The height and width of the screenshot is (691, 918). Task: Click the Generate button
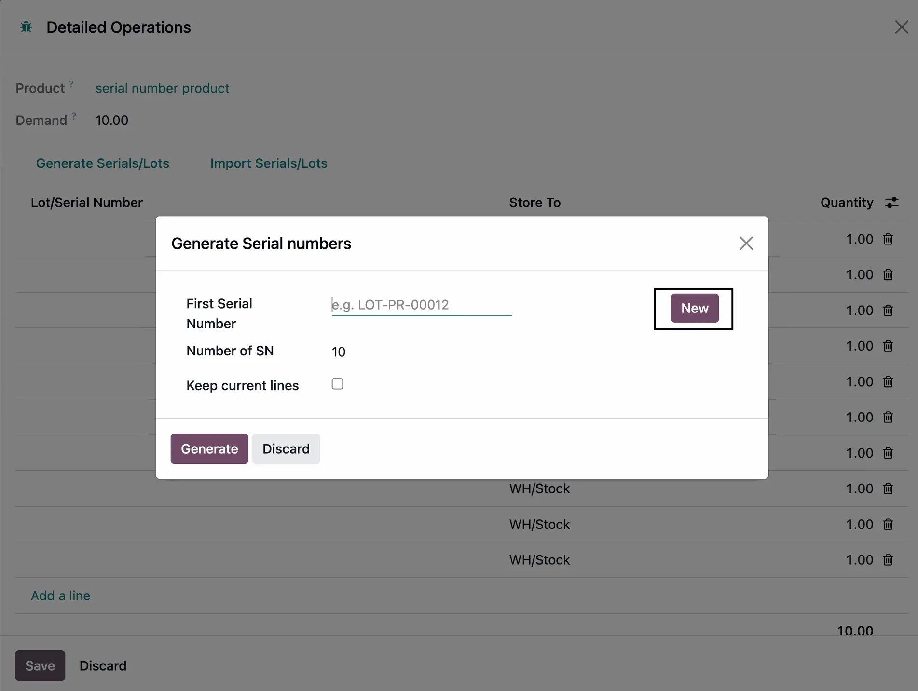pyautogui.click(x=209, y=448)
